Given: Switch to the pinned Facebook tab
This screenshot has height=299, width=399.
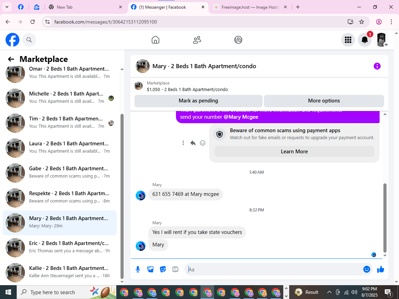Looking at the screenshot, I should click(x=21, y=7).
